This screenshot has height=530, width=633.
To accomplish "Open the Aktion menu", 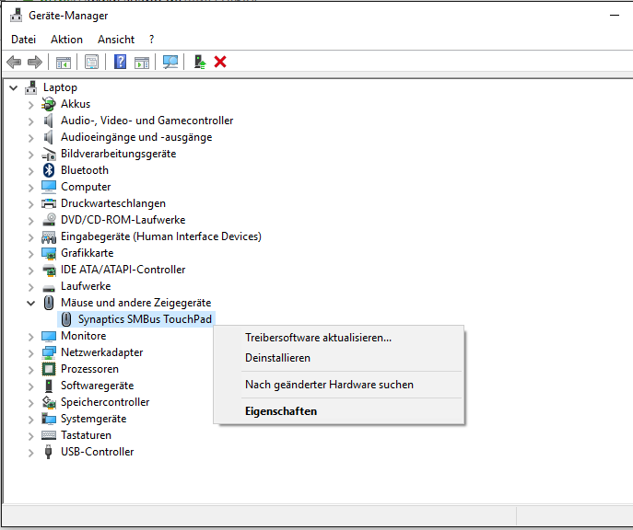I will tap(66, 40).
